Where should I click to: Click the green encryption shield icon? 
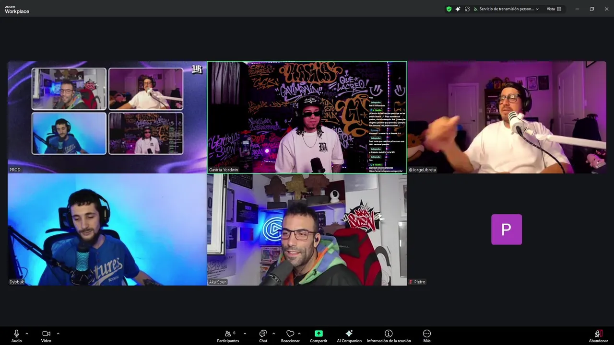pos(449,9)
